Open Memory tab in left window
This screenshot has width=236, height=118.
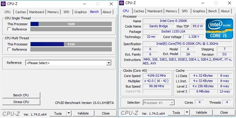click(53, 12)
